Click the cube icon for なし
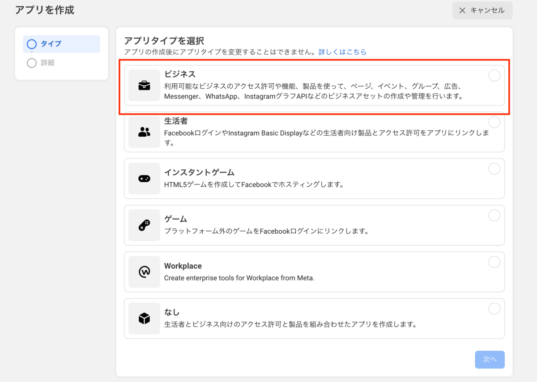 144,318
